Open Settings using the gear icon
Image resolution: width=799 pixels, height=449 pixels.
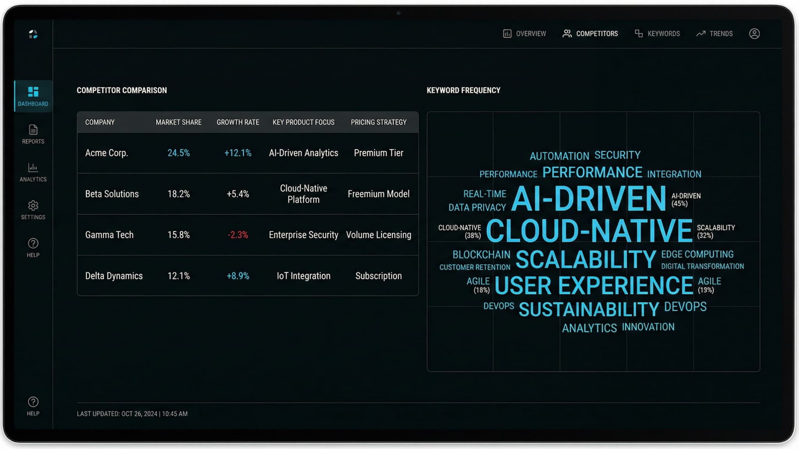tap(33, 206)
